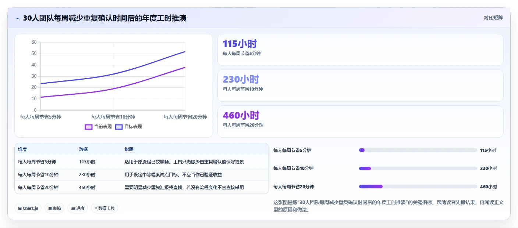Click the progress bar for 每人每周节省10分钟
The width and height of the screenshot is (518, 228).
coord(418,169)
